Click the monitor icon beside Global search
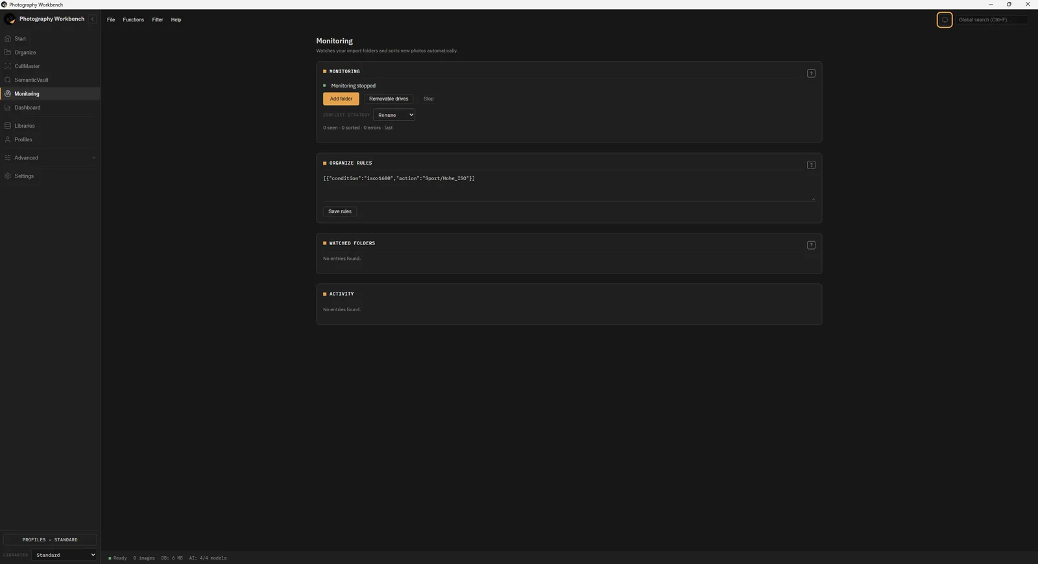 pyautogui.click(x=945, y=20)
